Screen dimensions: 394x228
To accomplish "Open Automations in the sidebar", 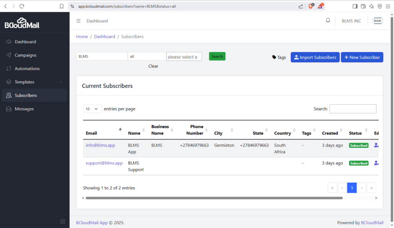I will pos(34,68).
